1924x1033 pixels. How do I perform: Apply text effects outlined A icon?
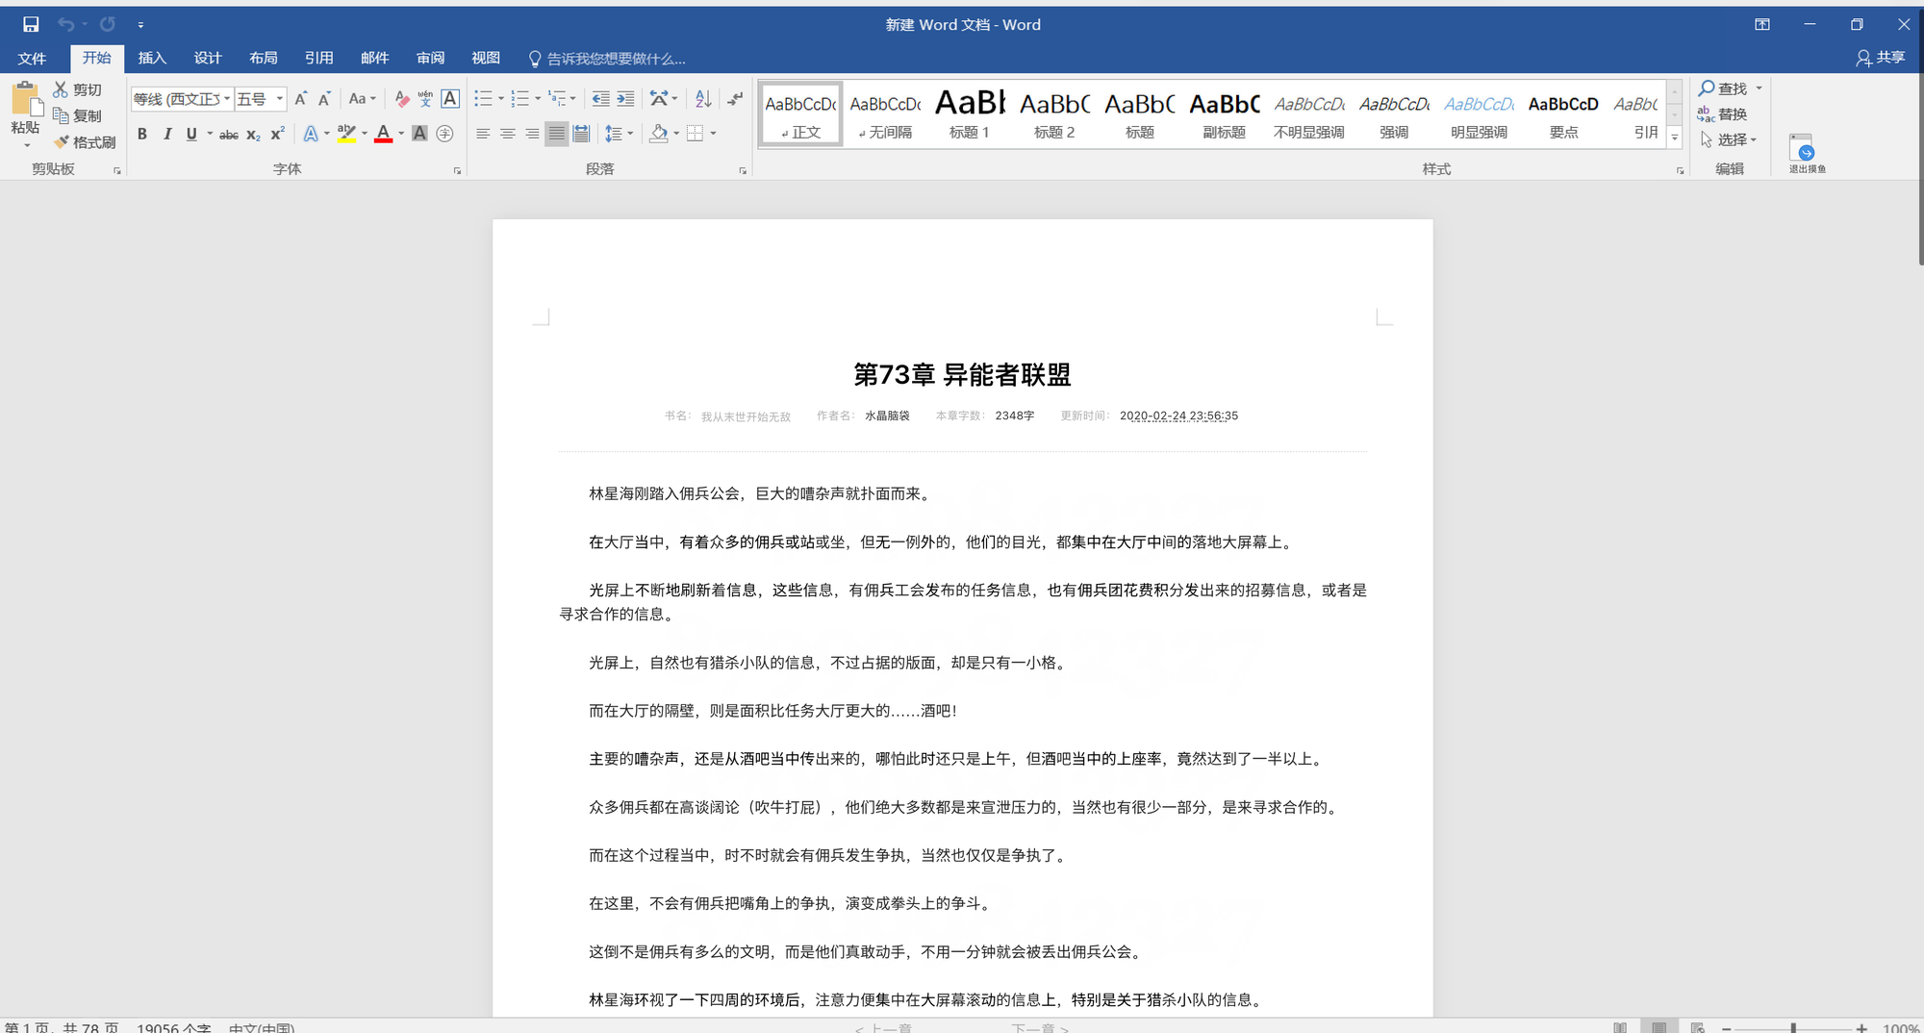(x=311, y=134)
